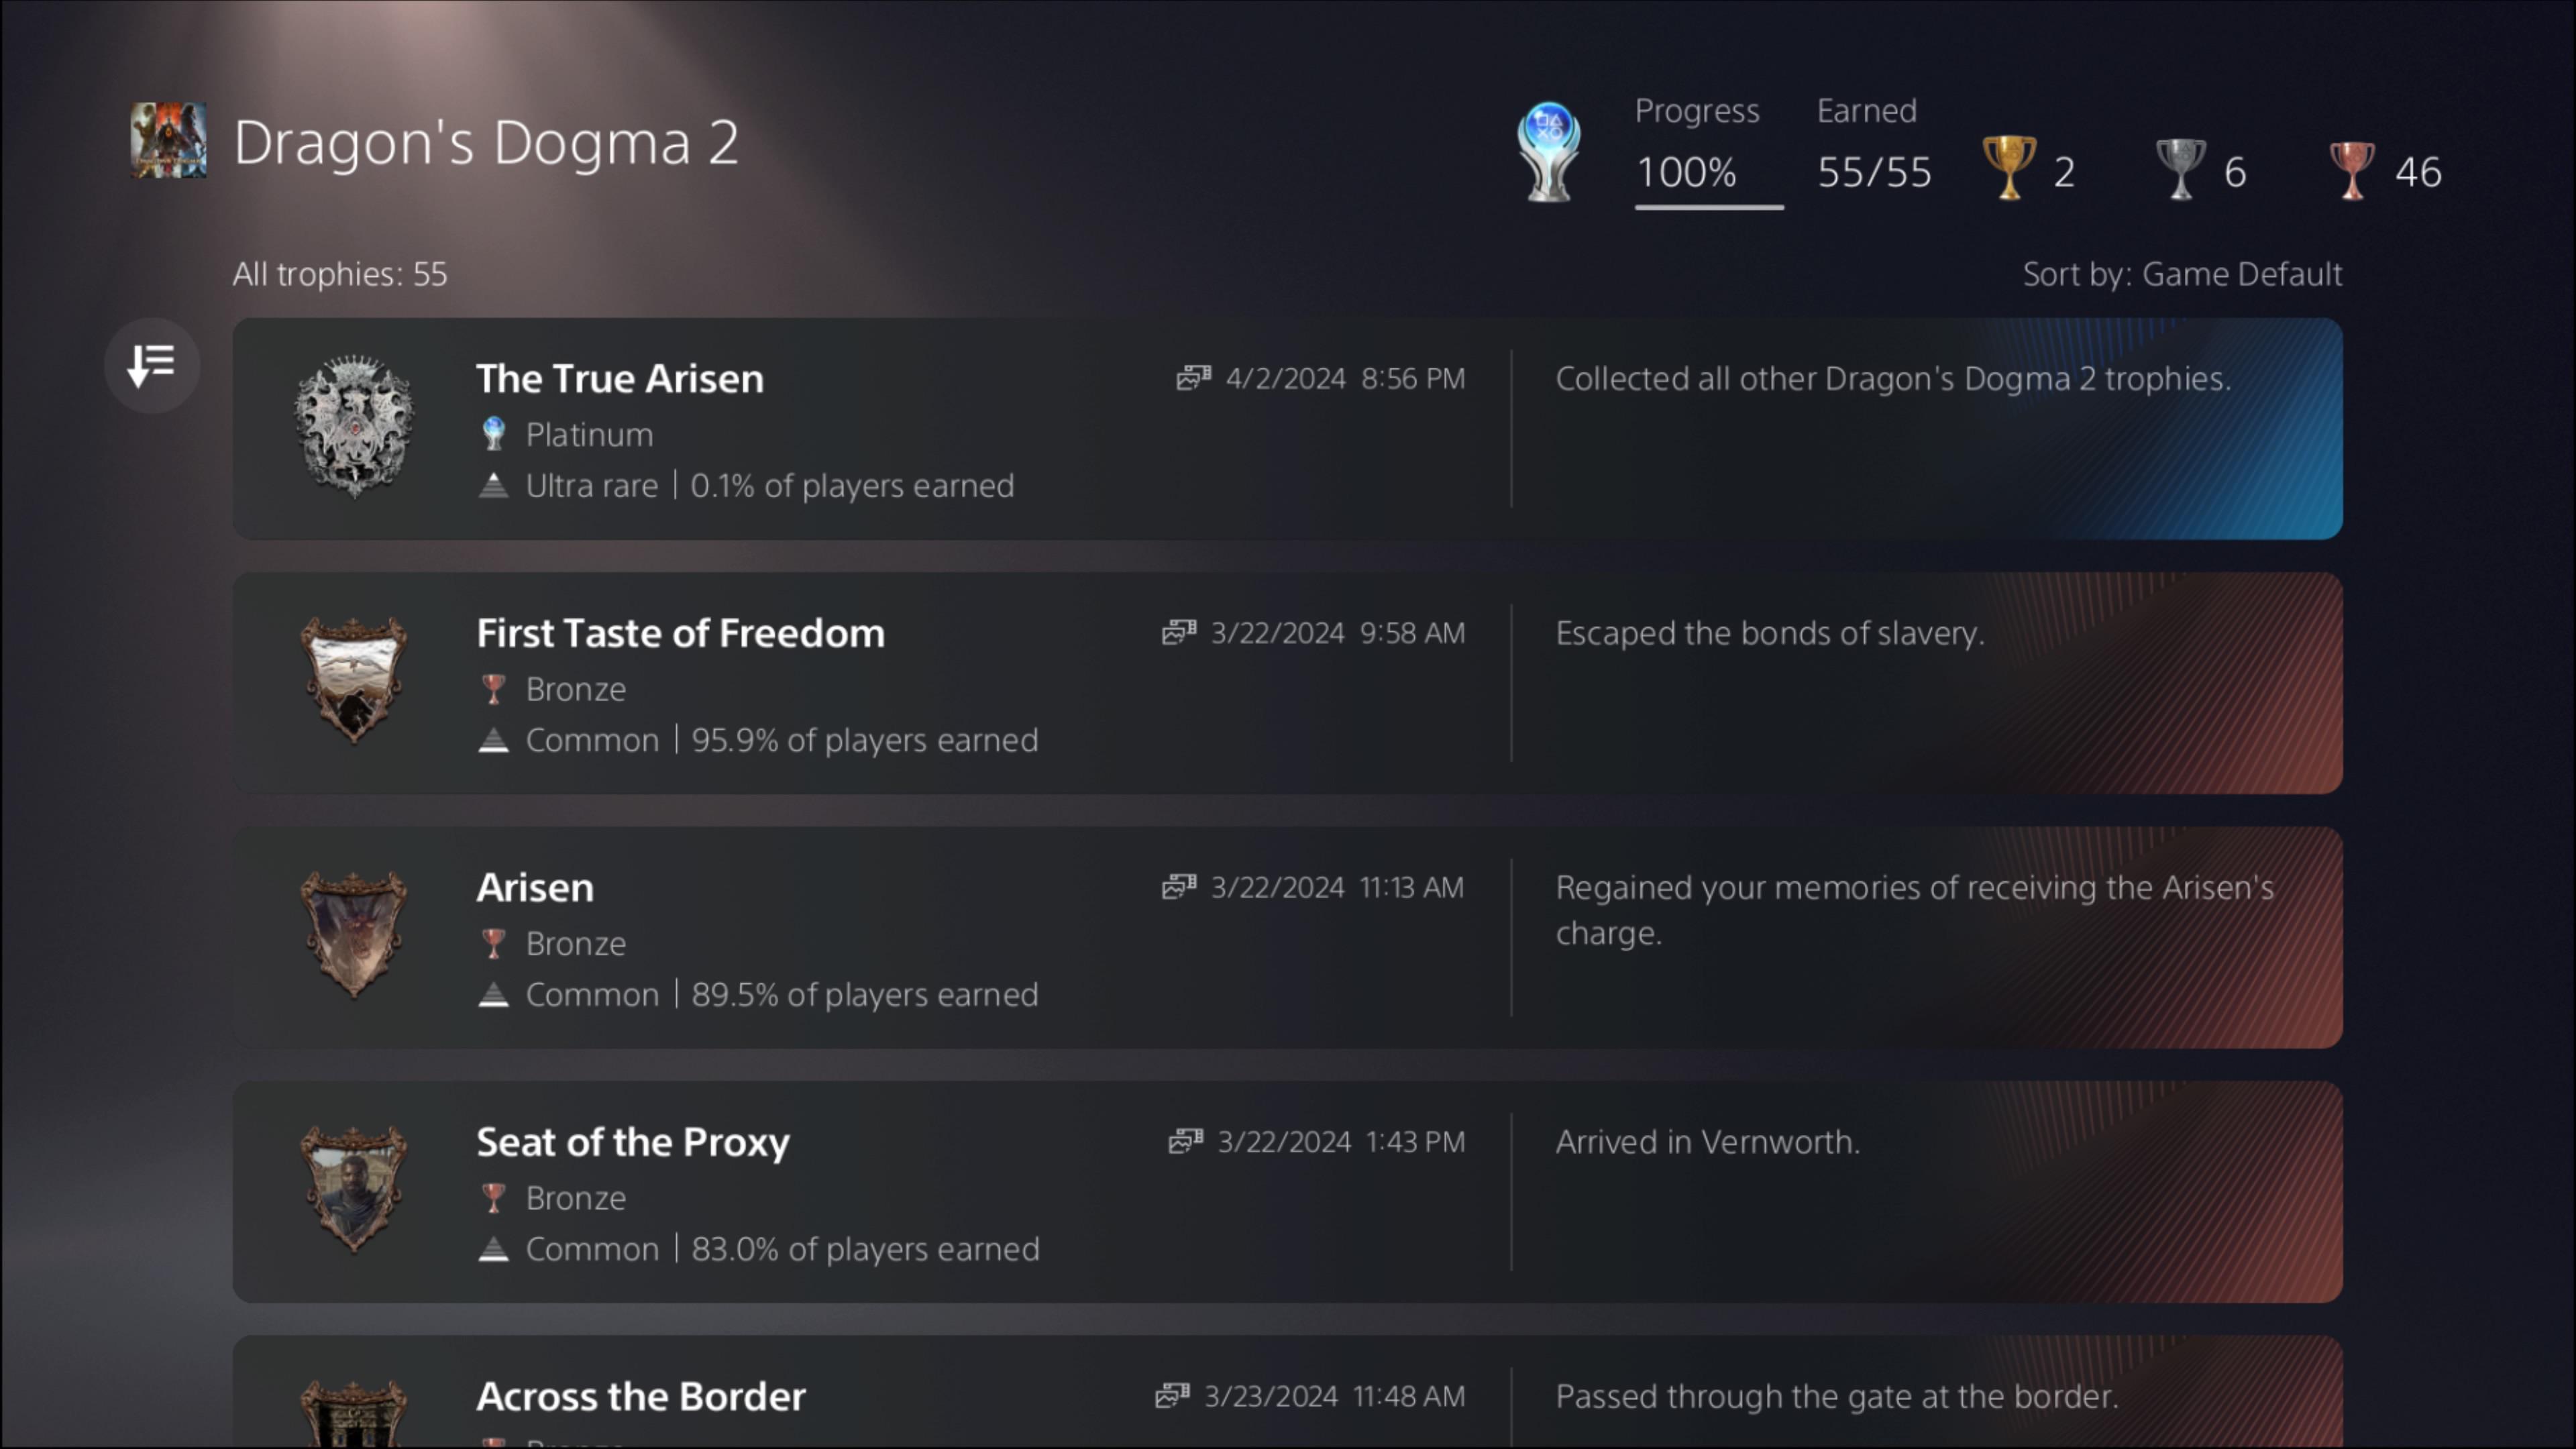
Task: Click the Dragon's Dogma 2 game thumbnail
Action: (x=168, y=141)
